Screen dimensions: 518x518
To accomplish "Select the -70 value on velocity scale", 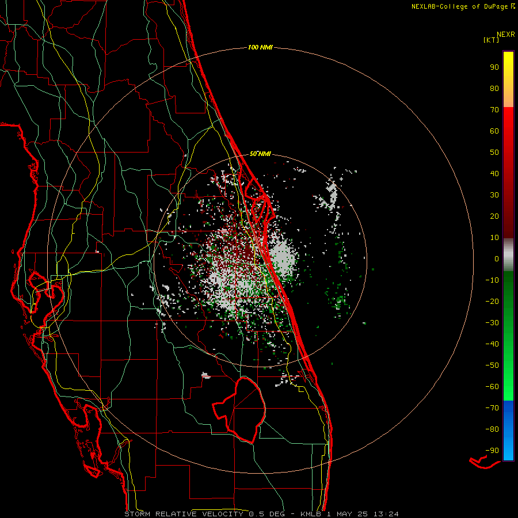I will 492,408.
